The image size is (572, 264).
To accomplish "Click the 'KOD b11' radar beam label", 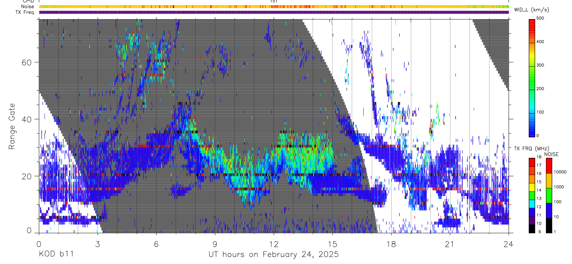I will [x=56, y=255].
